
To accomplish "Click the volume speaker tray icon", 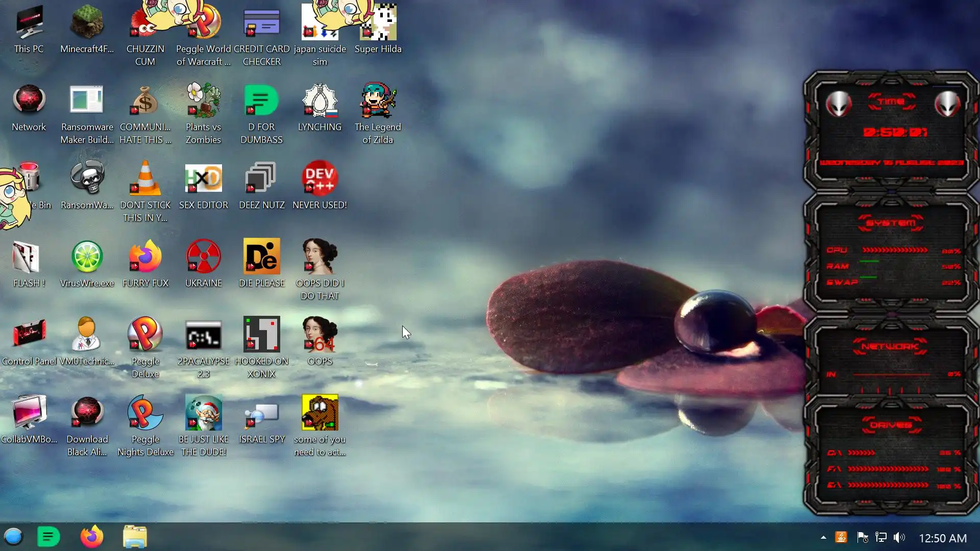I will pos(899,537).
